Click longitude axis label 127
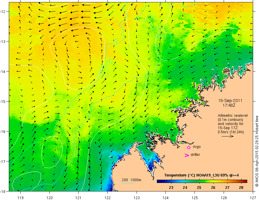The height and width of the screenshot is (200, 259). coord(253,198)
